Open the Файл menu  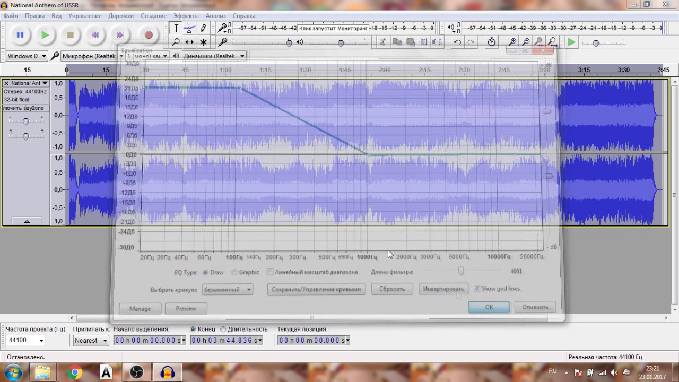[x=11, y=16]
